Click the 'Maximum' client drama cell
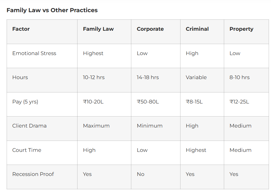 (96, 126)
